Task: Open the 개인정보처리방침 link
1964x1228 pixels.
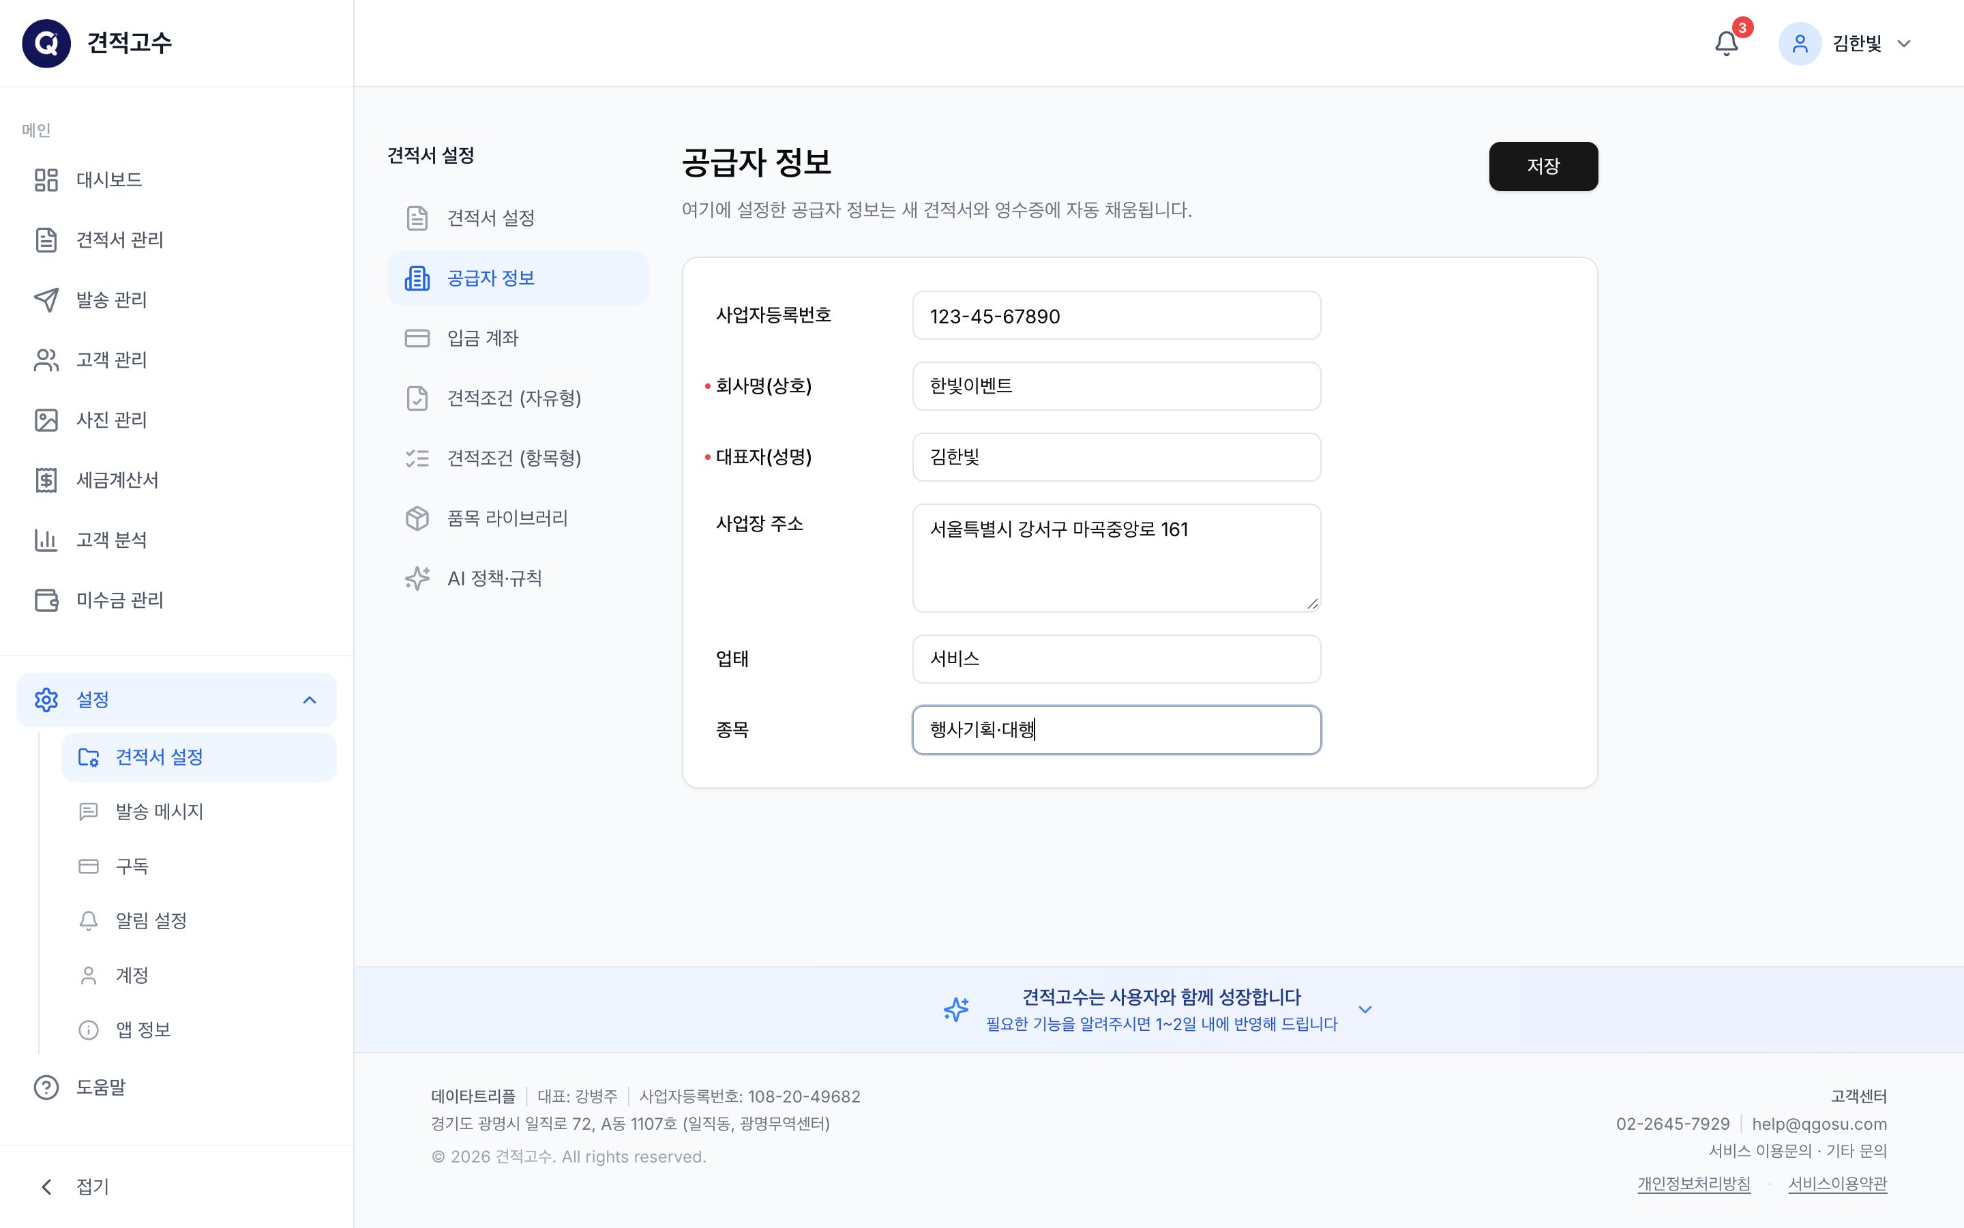Action: tap(1694, 1184)
